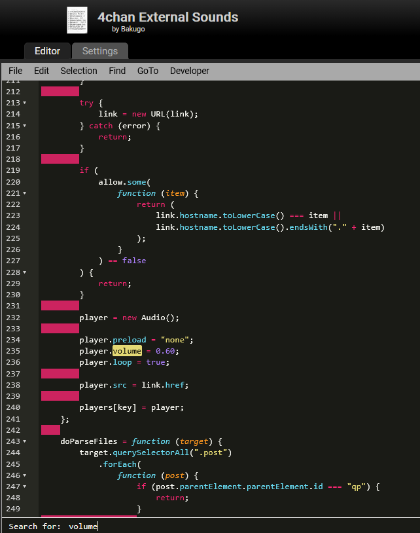The width and height of the screenshot is (420, 533).
Task: Click 'players[key]' on line 240
Action: coord(108,407)
